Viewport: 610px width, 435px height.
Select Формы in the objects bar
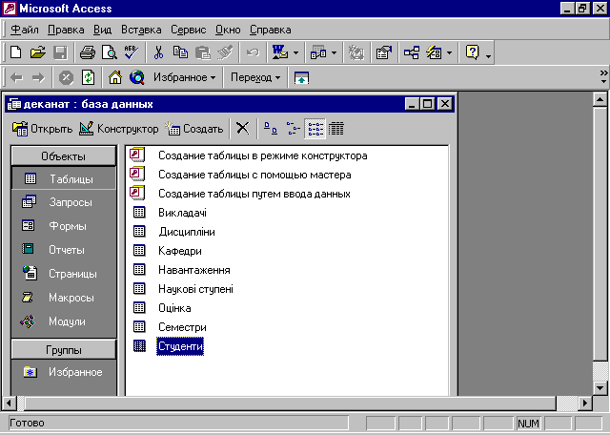tap(64, 226)
